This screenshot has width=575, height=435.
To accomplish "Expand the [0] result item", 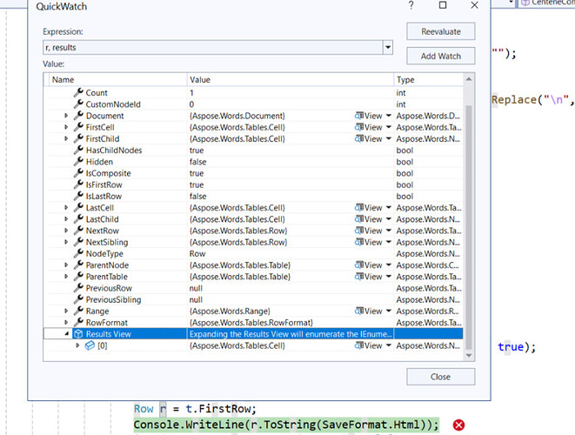I will tap(77, 345).
